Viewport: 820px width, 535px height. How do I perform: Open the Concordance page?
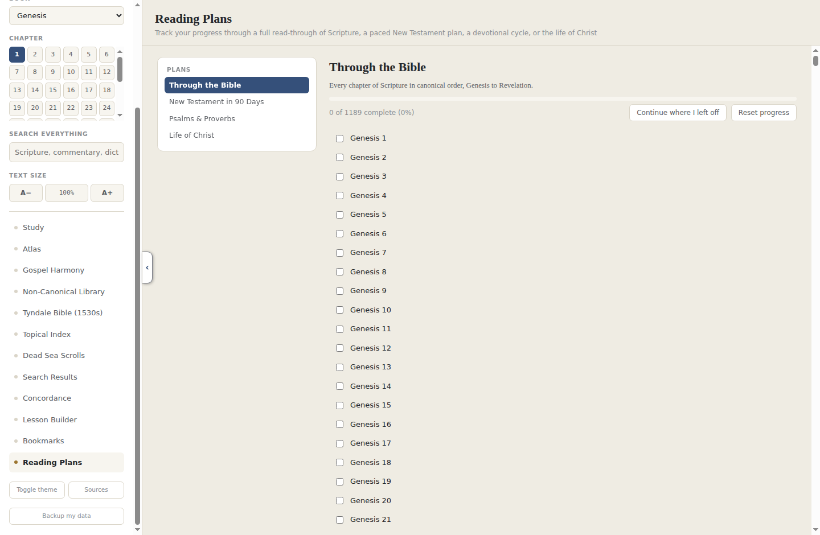(x=67, y=398)
